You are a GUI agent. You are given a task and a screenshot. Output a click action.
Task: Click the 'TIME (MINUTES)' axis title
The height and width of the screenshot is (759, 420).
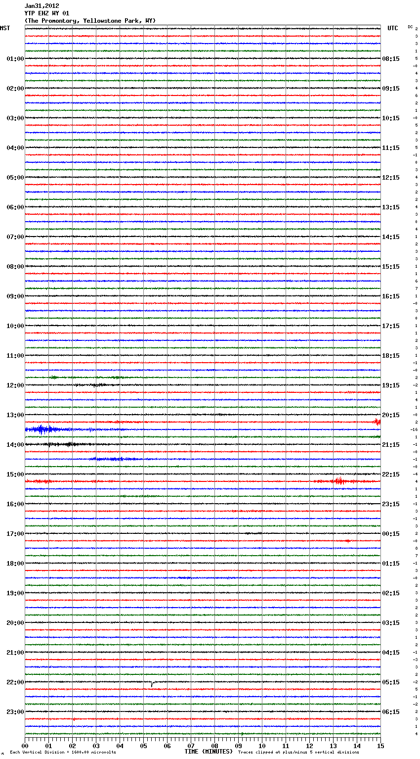(x=209, y=752)
